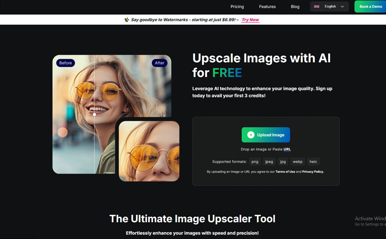Click the png format tag
The height and width of the screenshot is (239, 386).
coord(255,162)
